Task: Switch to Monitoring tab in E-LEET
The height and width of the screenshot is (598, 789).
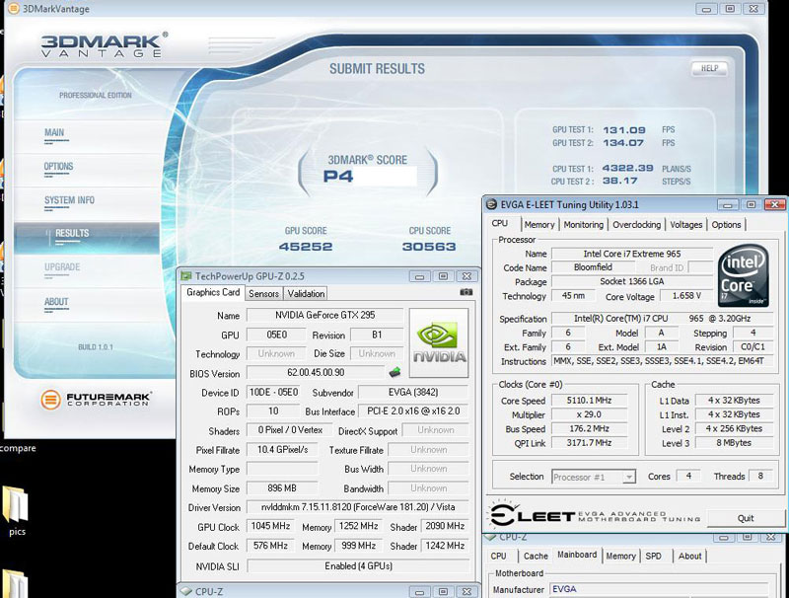Action: 583,224
